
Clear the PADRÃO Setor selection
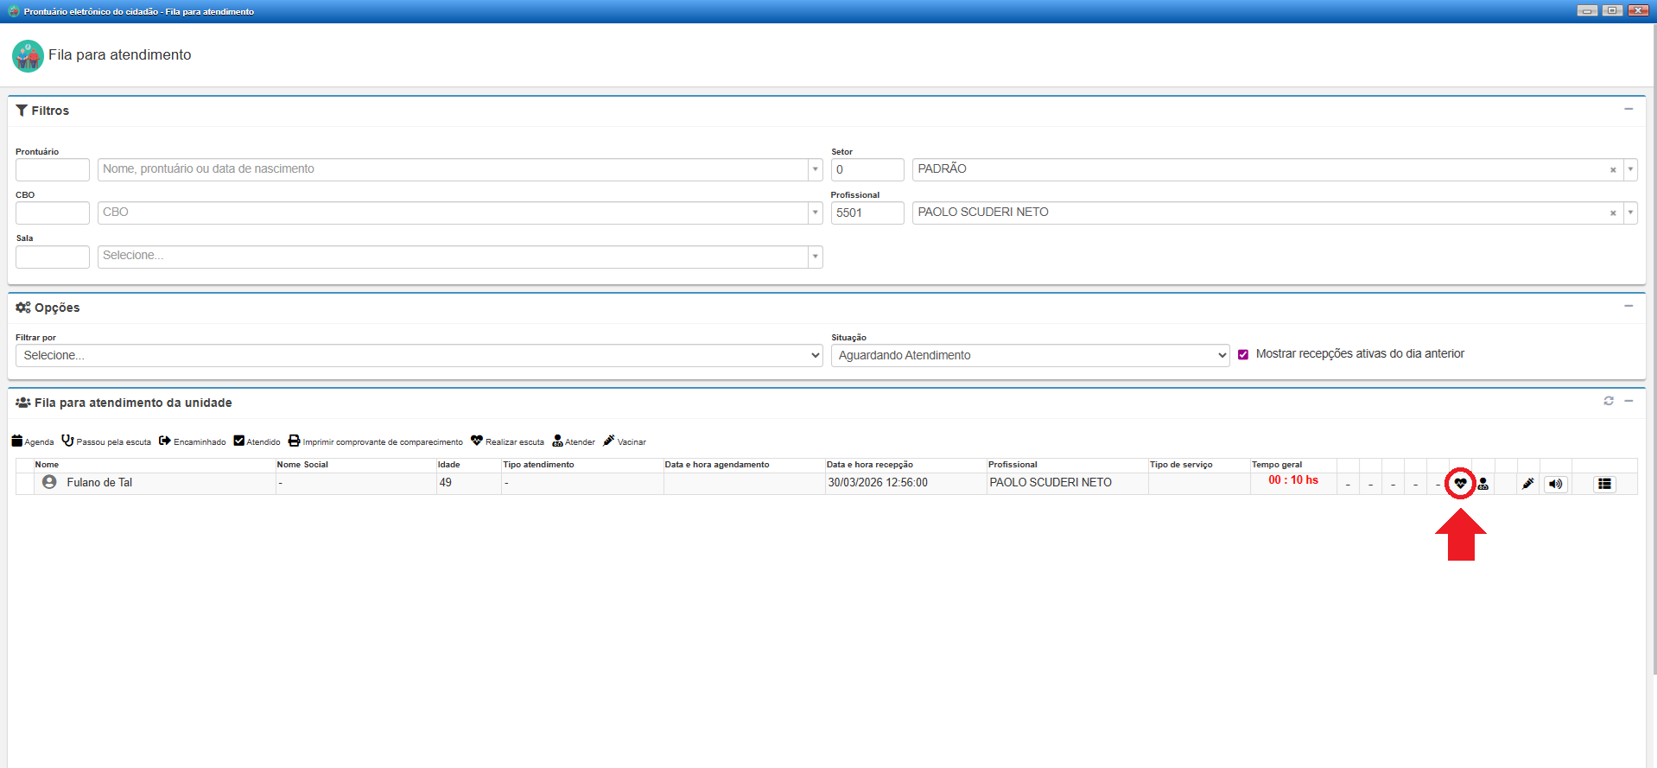(1613, 169)
